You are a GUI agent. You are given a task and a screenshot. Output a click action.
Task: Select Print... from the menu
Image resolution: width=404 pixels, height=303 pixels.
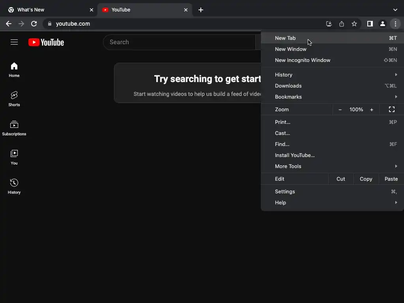(332, 122)
